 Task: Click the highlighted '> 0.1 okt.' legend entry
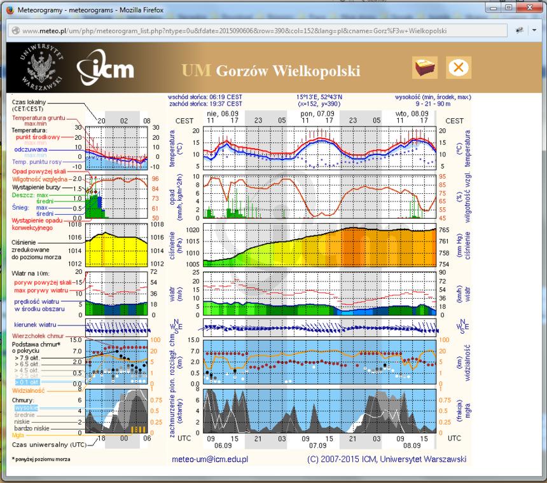(x=27, y=383)
